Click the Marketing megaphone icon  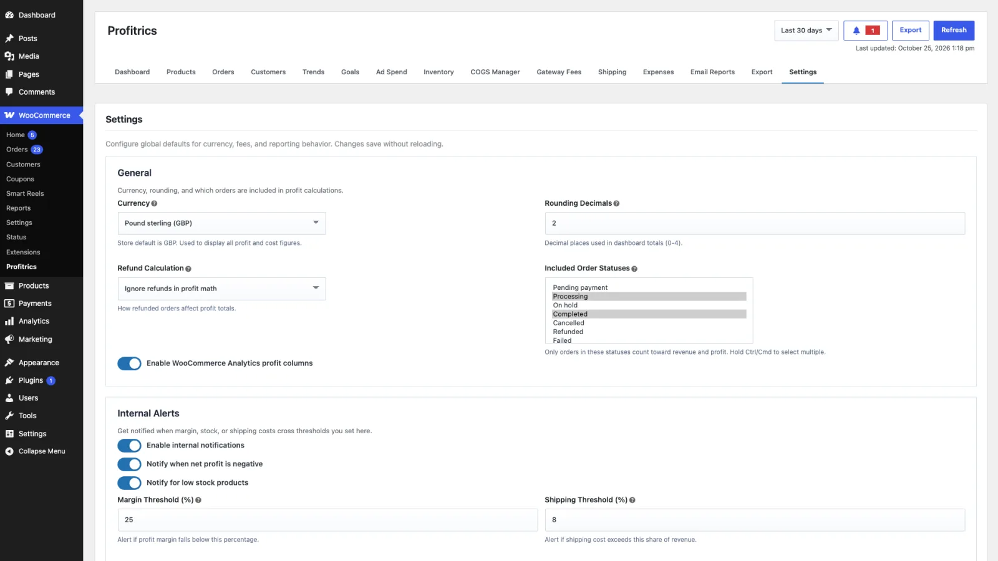click(9, 340)
